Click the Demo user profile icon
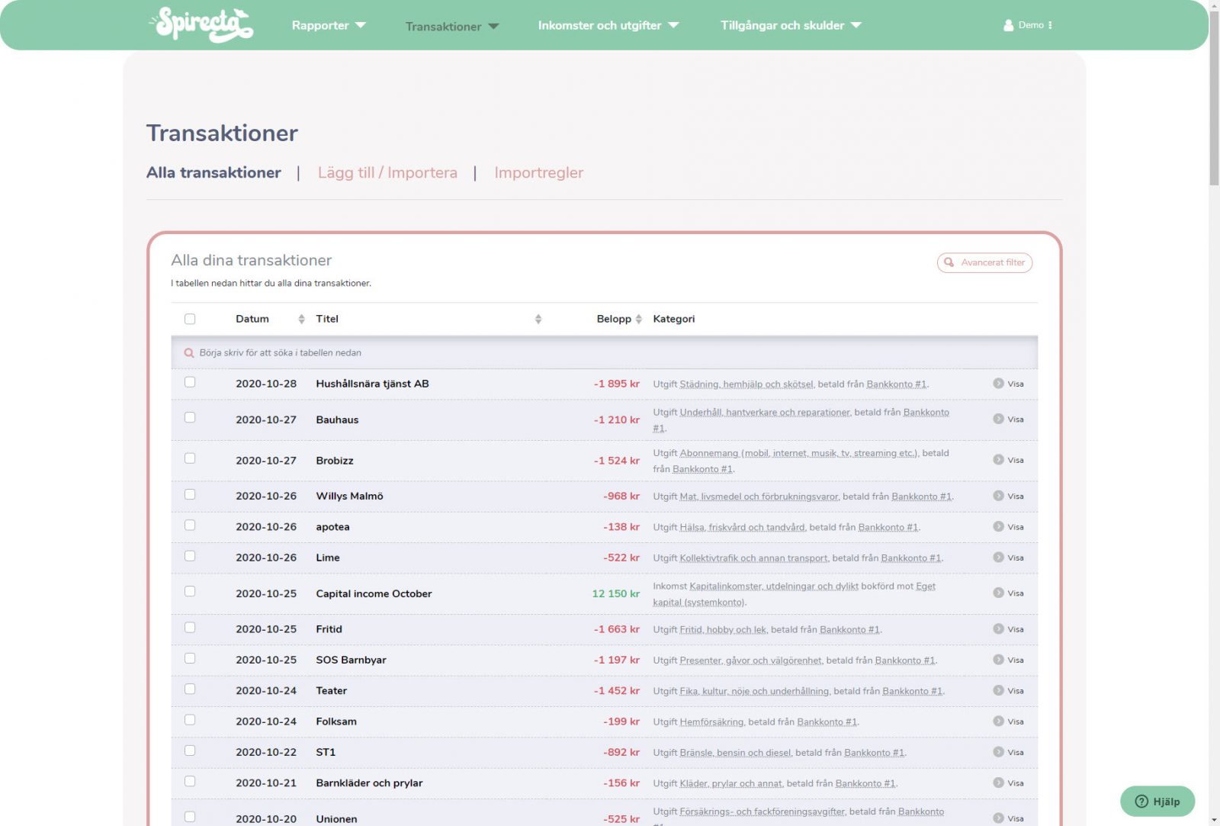Viewport: 1220px width, 826px height. point(1008,25)
